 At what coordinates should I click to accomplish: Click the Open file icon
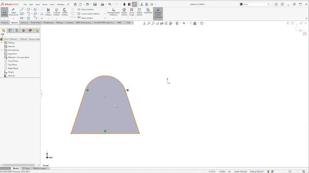coord(87,4)
